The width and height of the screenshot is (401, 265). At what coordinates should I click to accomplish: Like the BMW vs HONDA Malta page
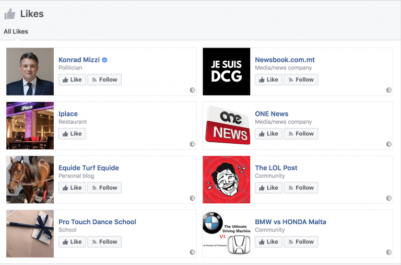click(x=268, y=241)
